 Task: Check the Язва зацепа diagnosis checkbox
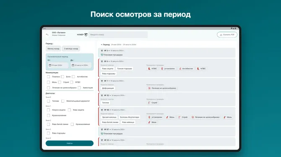click(69, 110)
